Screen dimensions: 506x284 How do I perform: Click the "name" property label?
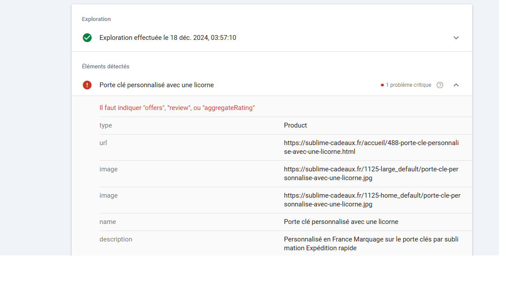pyautogui.click(x=108, y=222)
